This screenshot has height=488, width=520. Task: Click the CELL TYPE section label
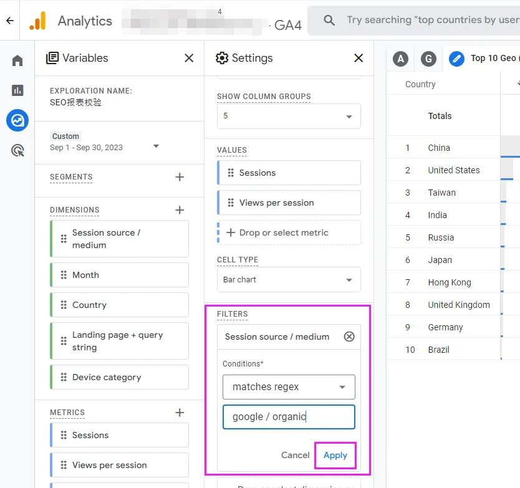(x=238, y=260)
